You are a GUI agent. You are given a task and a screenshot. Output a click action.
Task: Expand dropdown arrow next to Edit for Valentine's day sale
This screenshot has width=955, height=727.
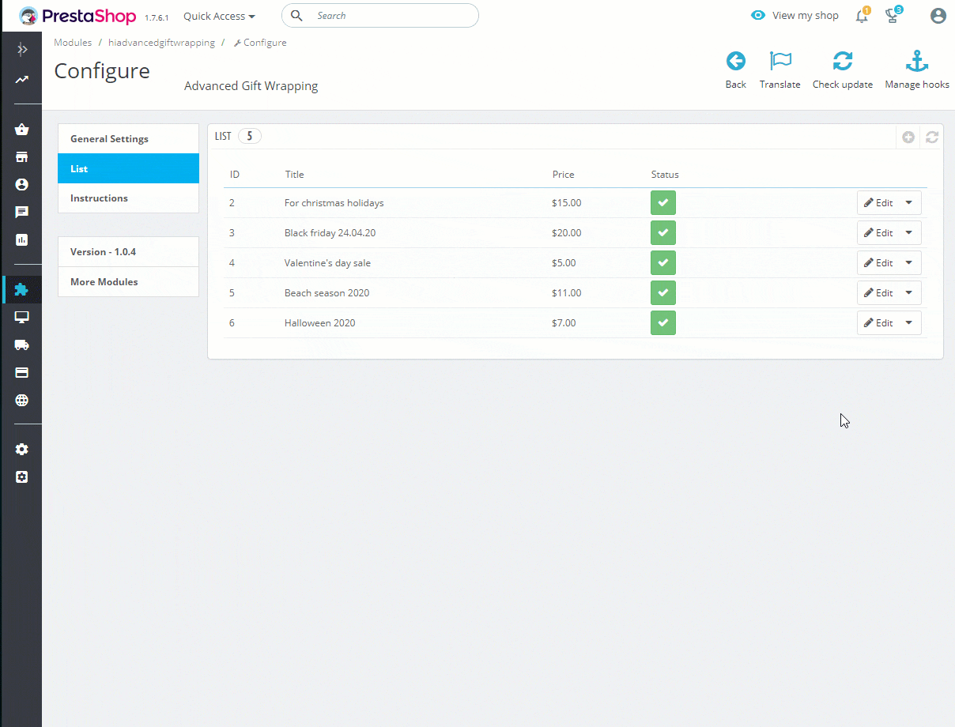[909, 263]
